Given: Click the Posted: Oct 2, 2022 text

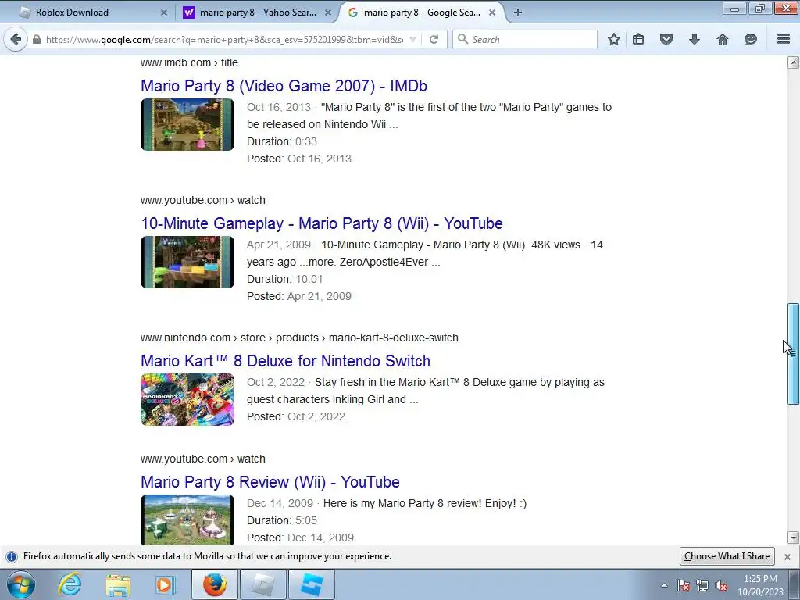Looking at the screenshot, I should (296, 416).
